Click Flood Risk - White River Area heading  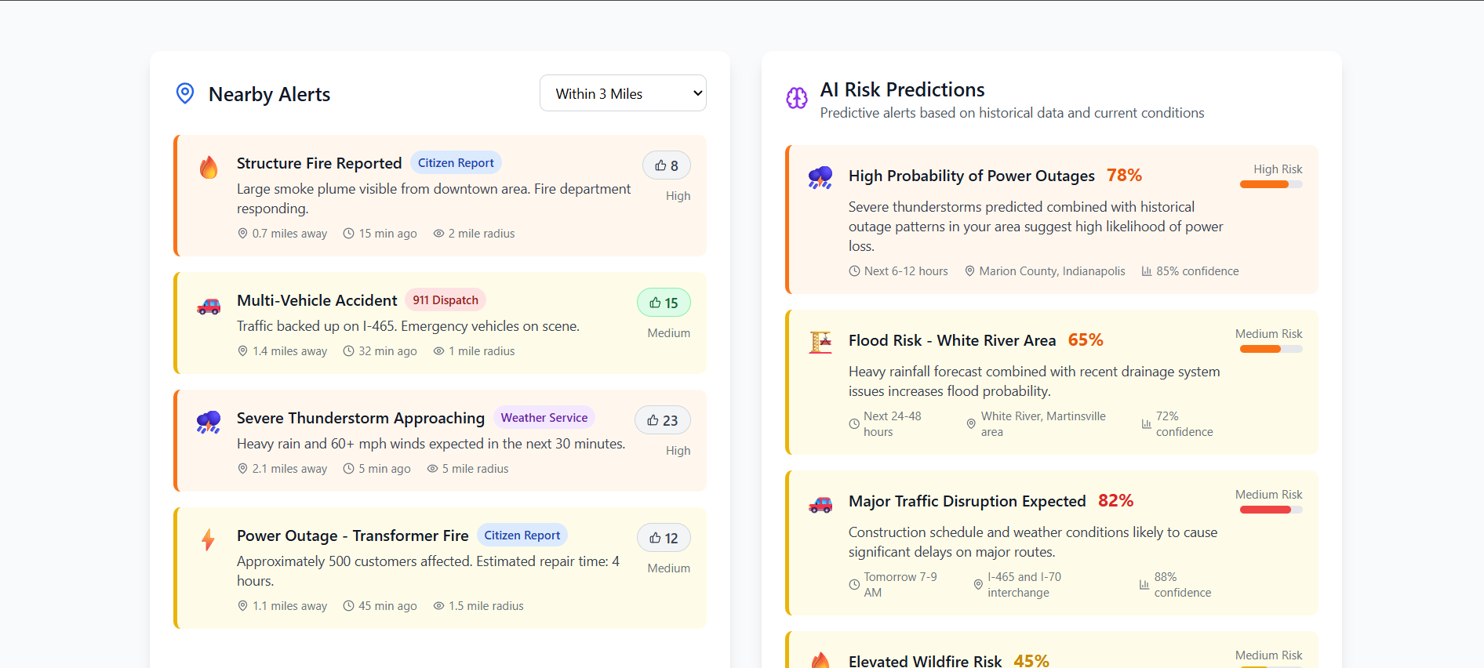pyautogui.click(x=952, y=340)
